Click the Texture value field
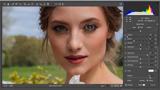The image size is (160, 90). coord(151,35)
